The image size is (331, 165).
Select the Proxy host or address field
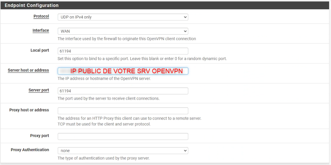(x=123, y=111)
